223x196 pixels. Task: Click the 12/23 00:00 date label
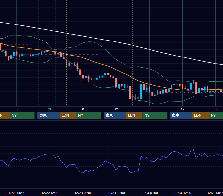coord(83,193)
